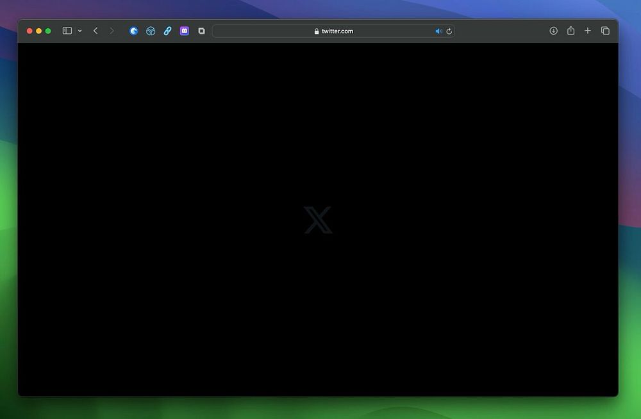
Task: Open the blue chain link extension
Action: tap(167, 31)
